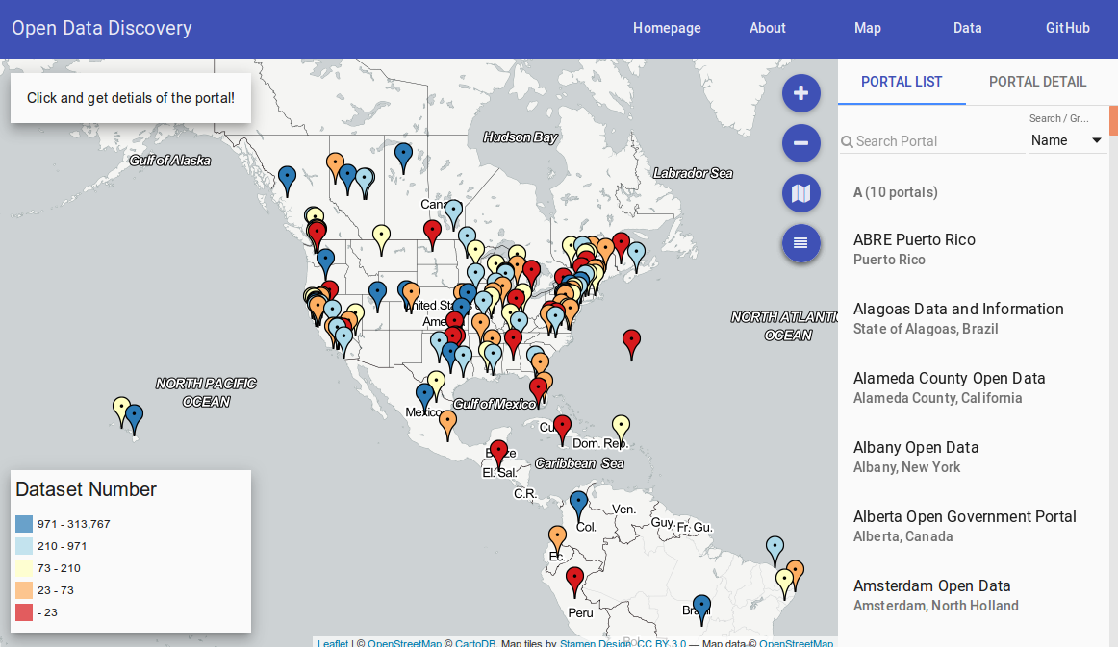Viewport: 1118px width, 647px height.
Task: Open the About page in navbar
Action: coord(767,28)
